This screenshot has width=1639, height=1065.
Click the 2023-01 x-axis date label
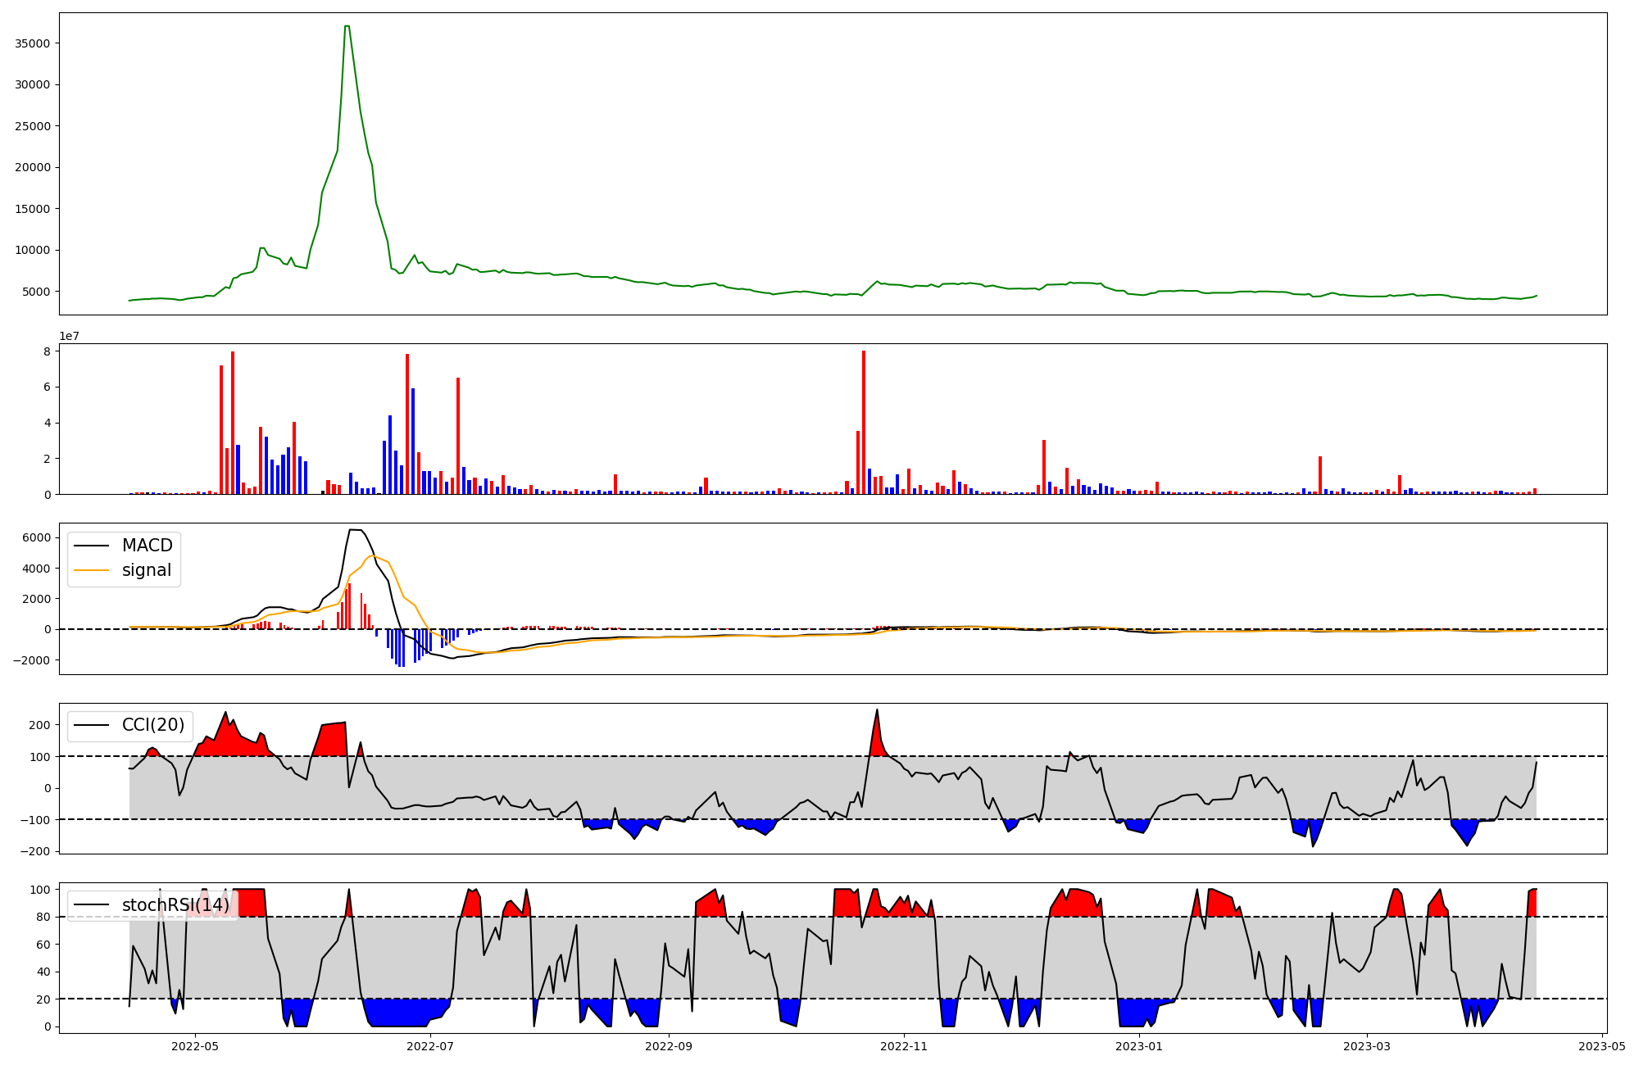tap(1139, 1046)
